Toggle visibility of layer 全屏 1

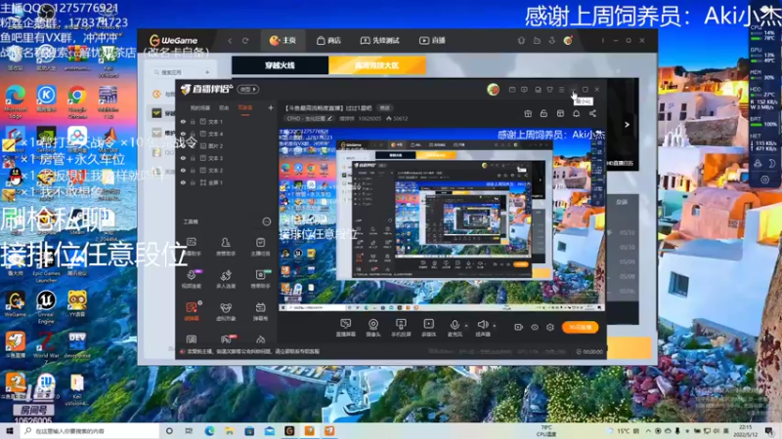click(x=184, y=182)
